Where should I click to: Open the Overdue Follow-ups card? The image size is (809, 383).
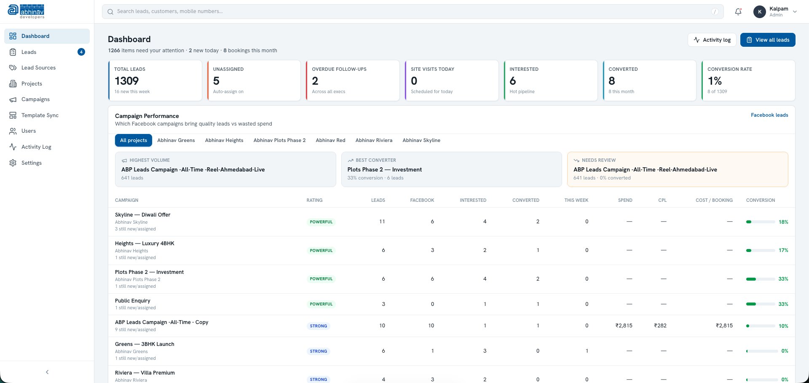pos(353,80)
